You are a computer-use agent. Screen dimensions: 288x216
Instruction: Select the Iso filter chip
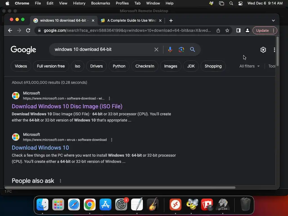click(78, 66)
